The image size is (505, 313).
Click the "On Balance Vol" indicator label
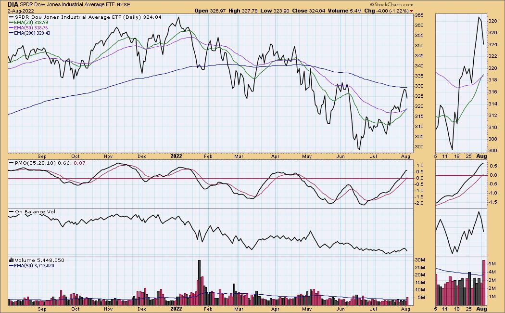[x=35, y=212]
